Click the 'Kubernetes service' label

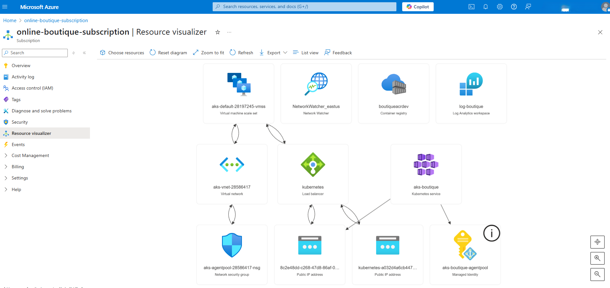click(426, 194)
